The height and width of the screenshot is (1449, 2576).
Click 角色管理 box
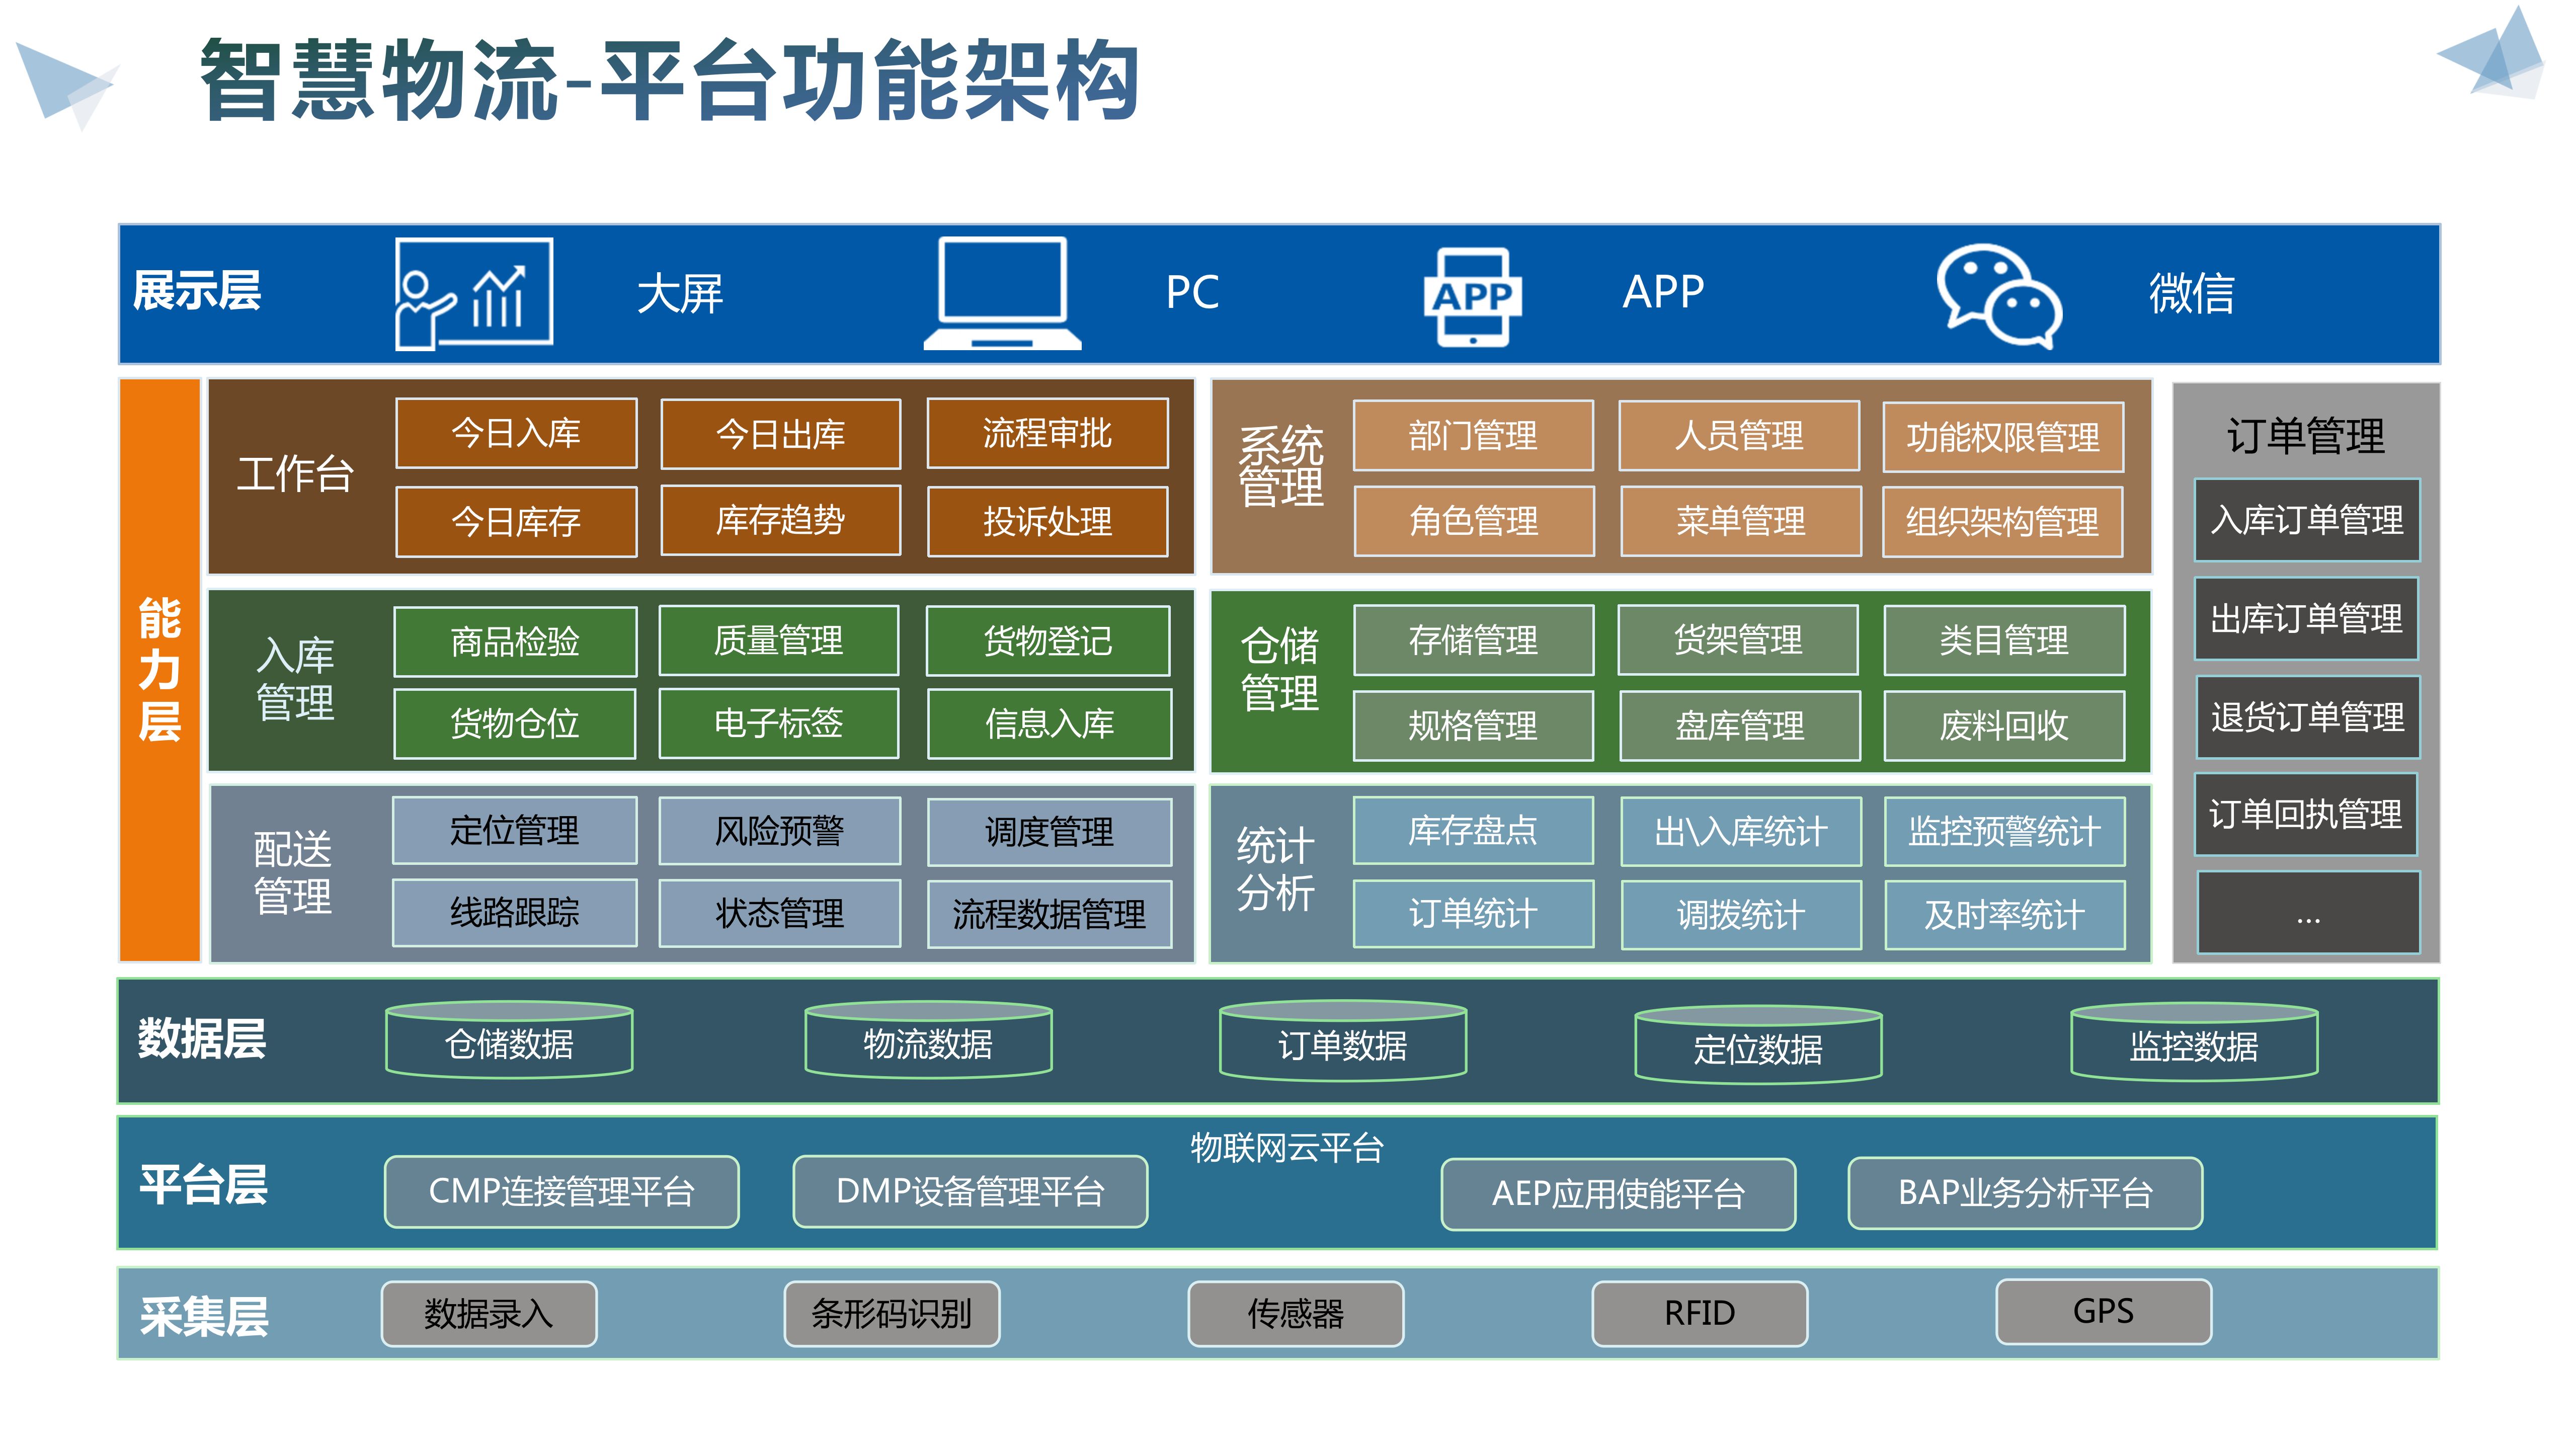click(1474, 521)
